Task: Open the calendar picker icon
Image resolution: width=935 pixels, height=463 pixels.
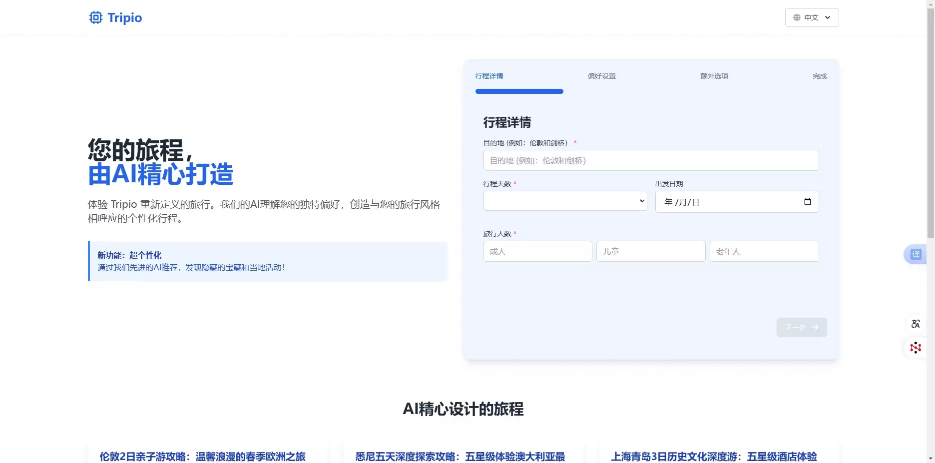Action: 807,202
